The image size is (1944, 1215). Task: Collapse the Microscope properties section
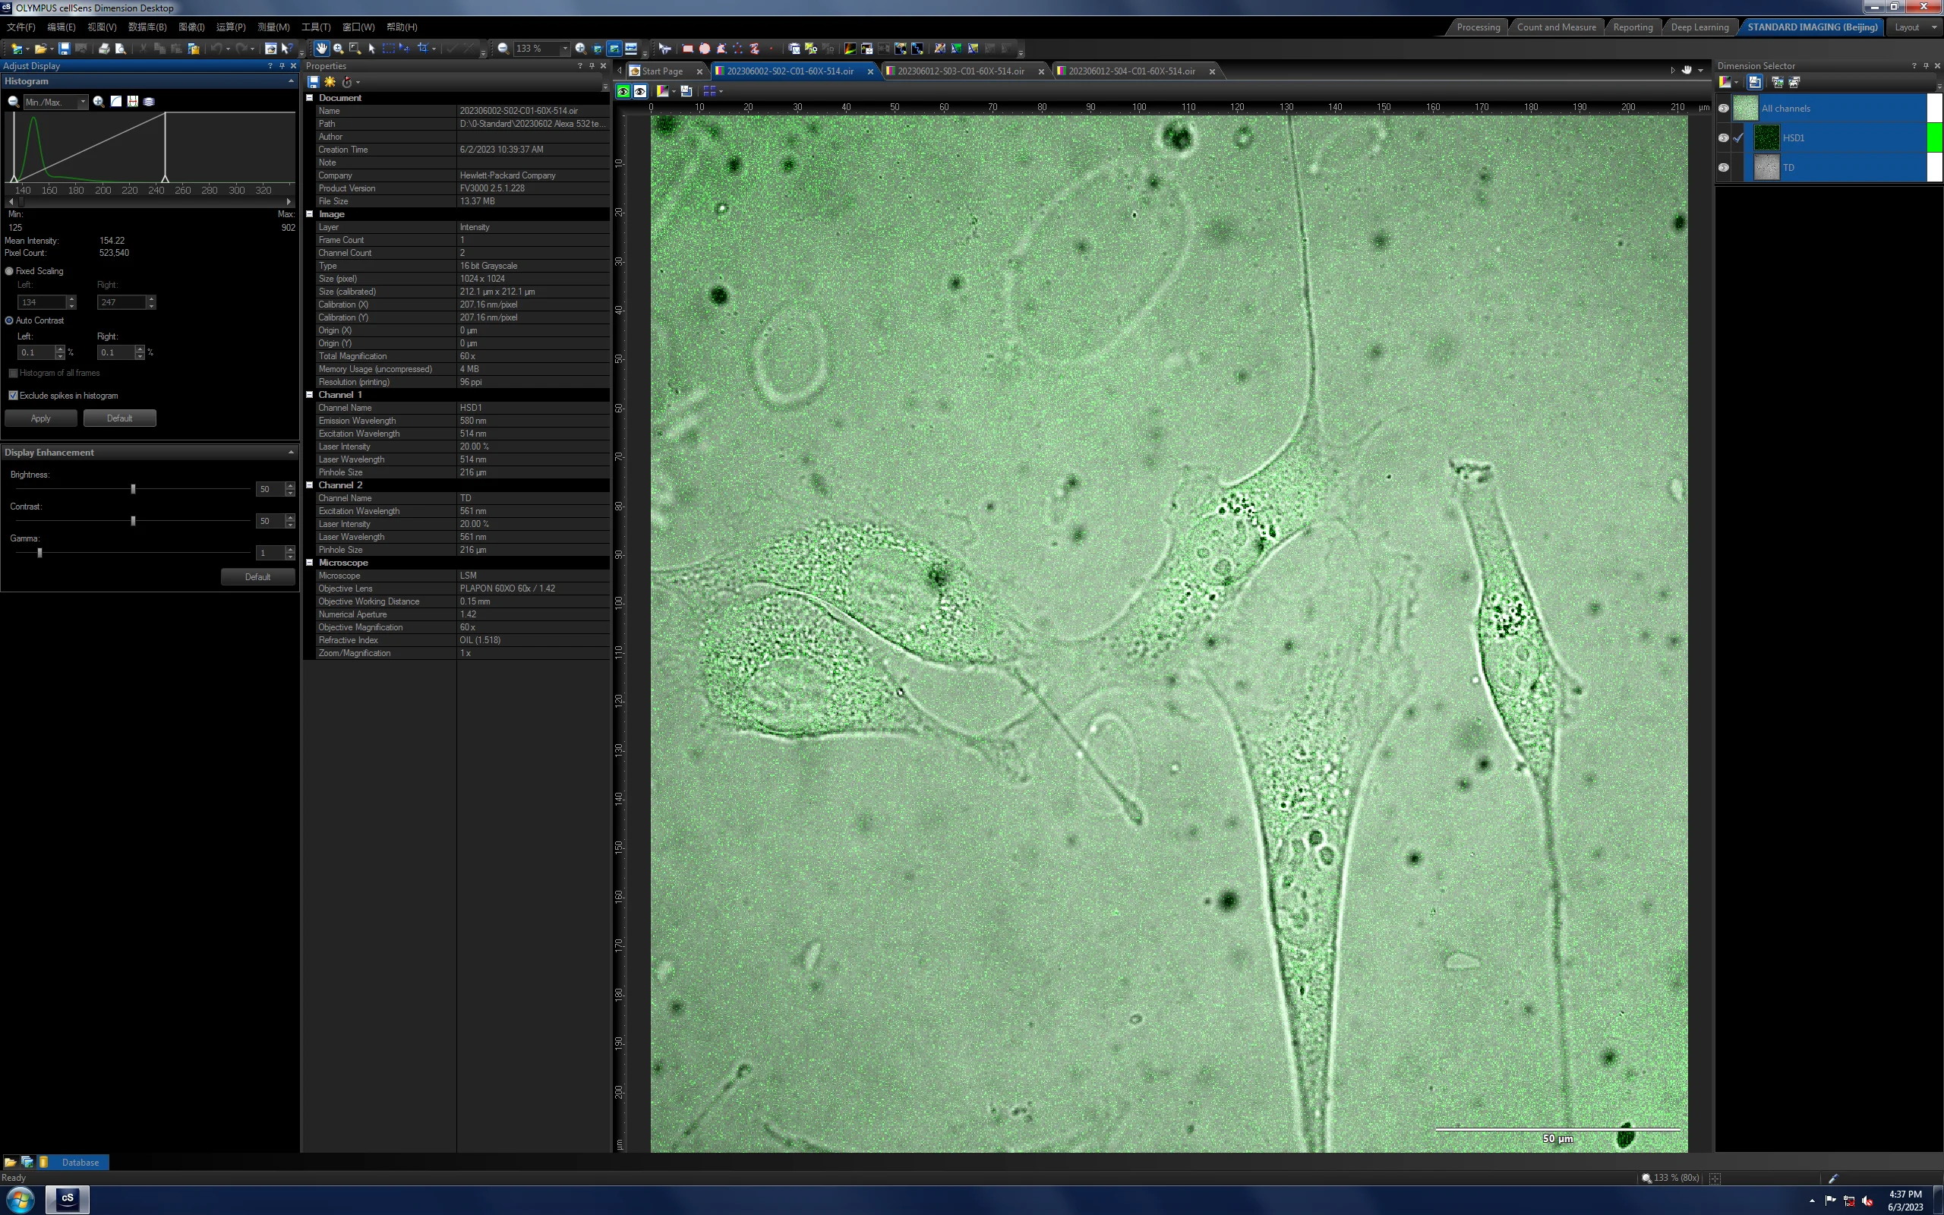click(x=309, y=563)
